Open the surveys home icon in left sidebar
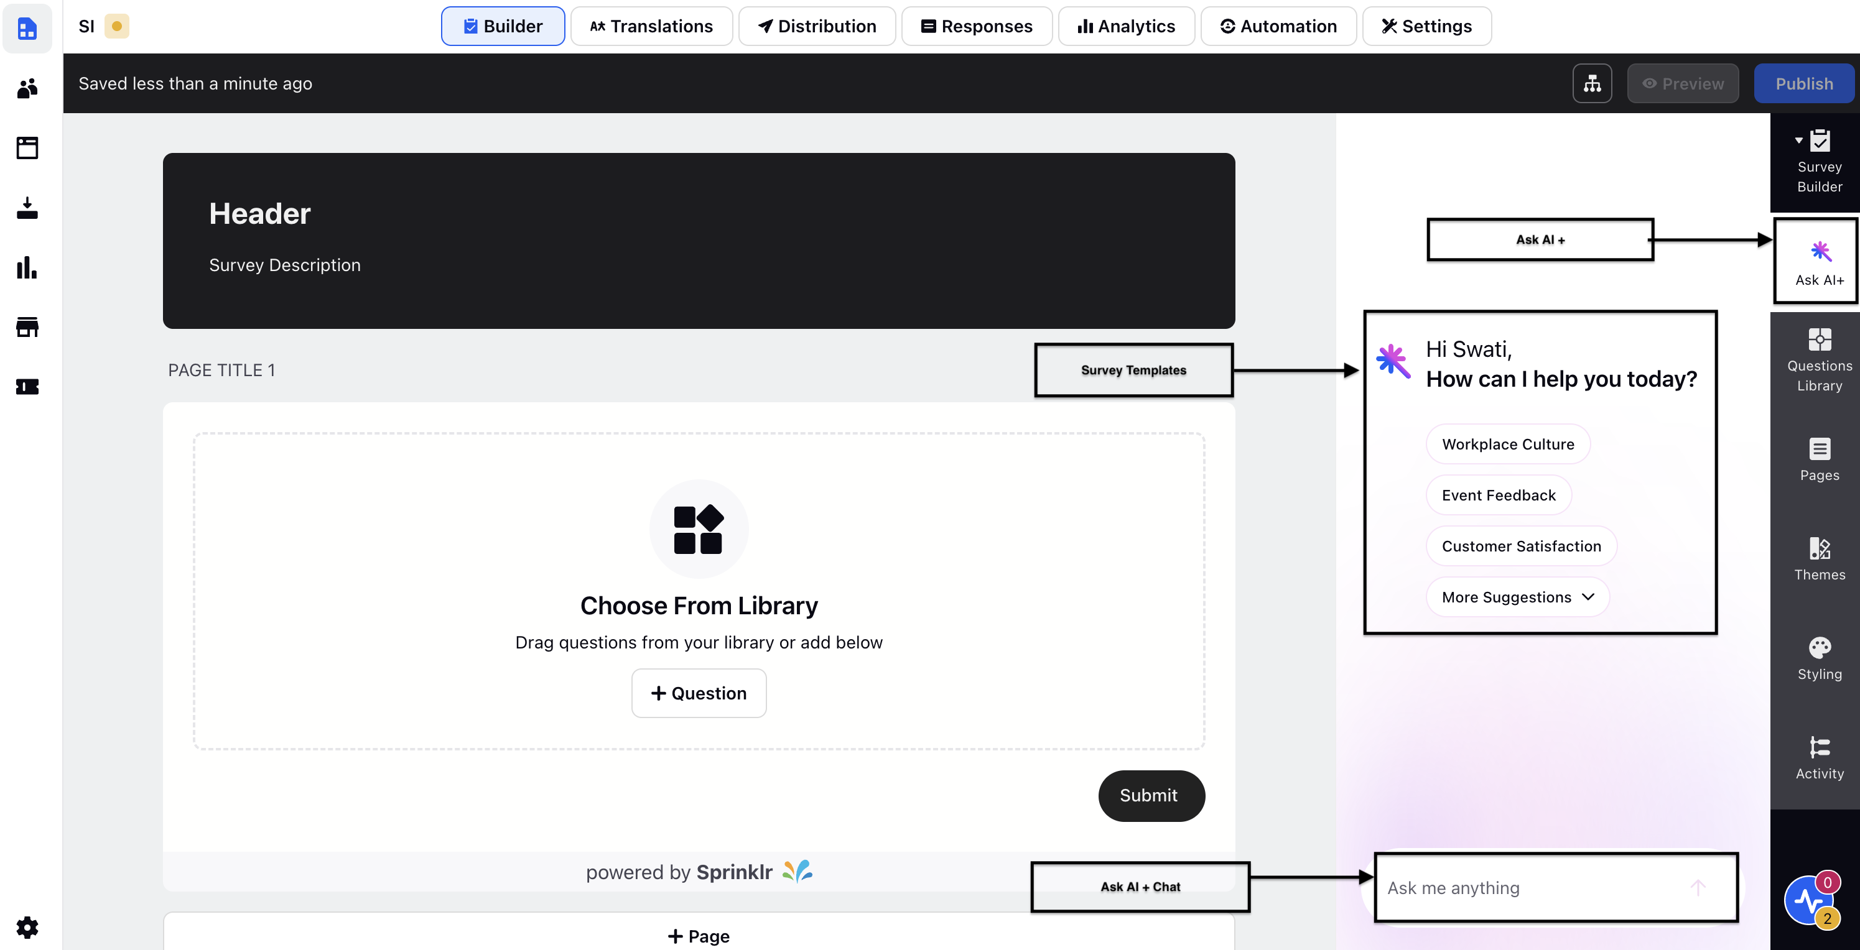The image size is (1860, 950). [27, 29]
